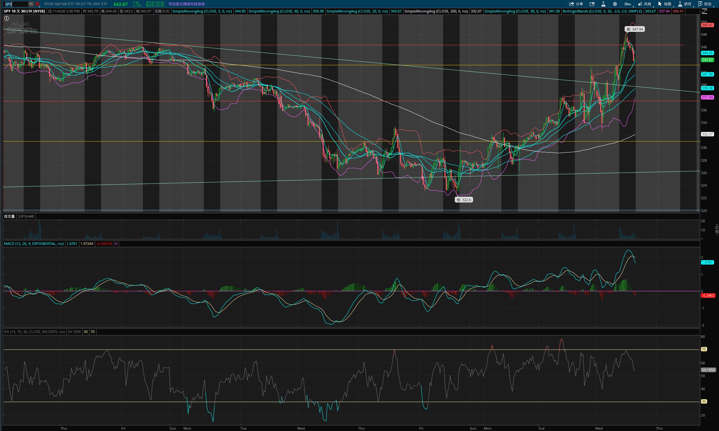
Task: Click the candlestick style icon
Action: click(640, 4)
